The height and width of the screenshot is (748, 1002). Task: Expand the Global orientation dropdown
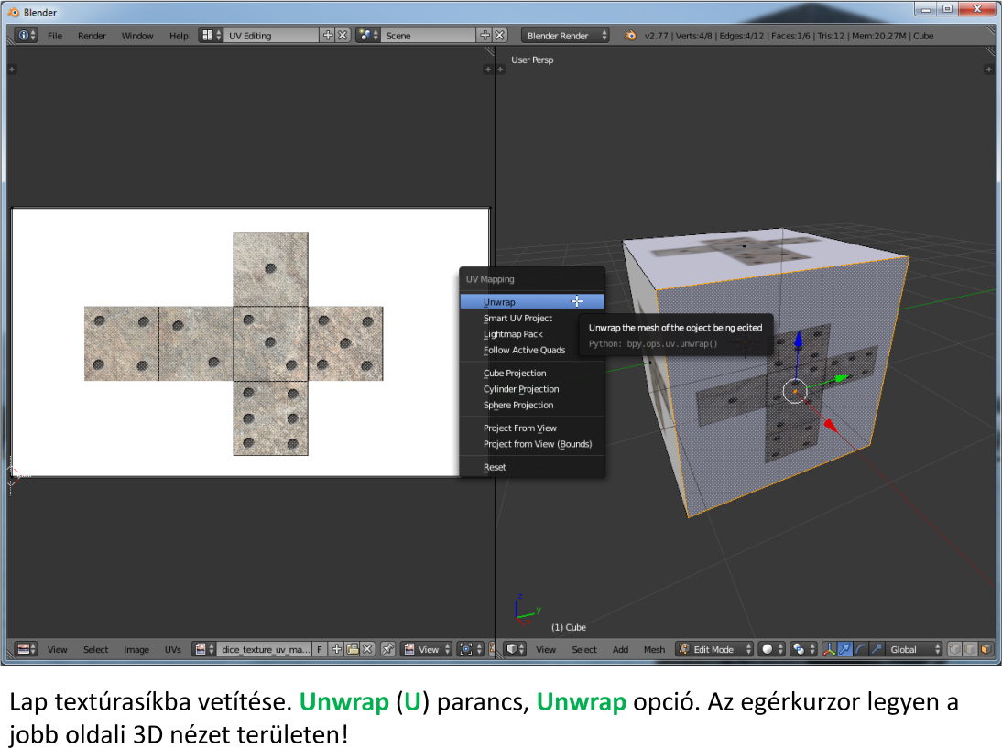coord(913,649)
